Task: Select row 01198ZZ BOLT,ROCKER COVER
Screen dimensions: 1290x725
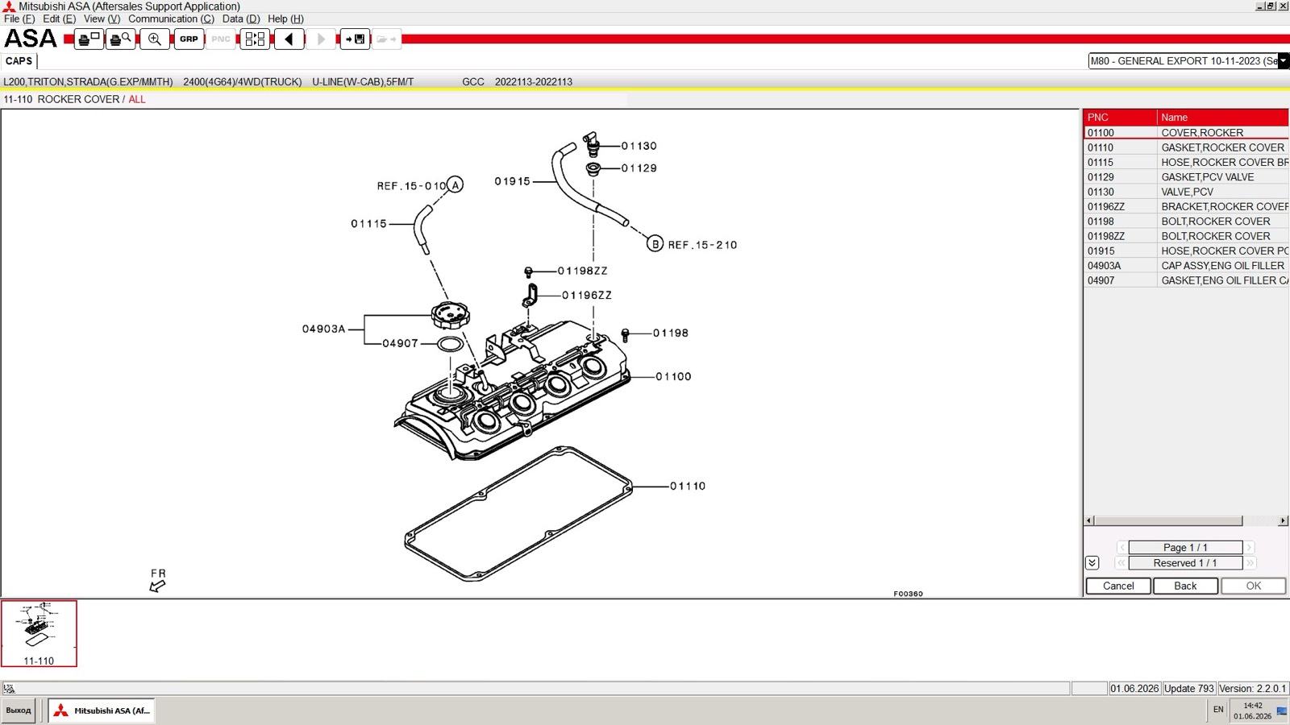Action: (x=1185, y=236)
